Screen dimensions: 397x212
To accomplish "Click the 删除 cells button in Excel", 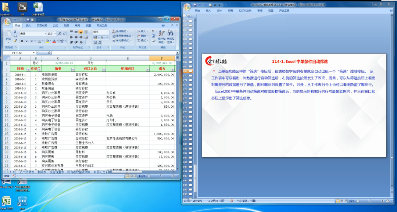I will [142, 36].
